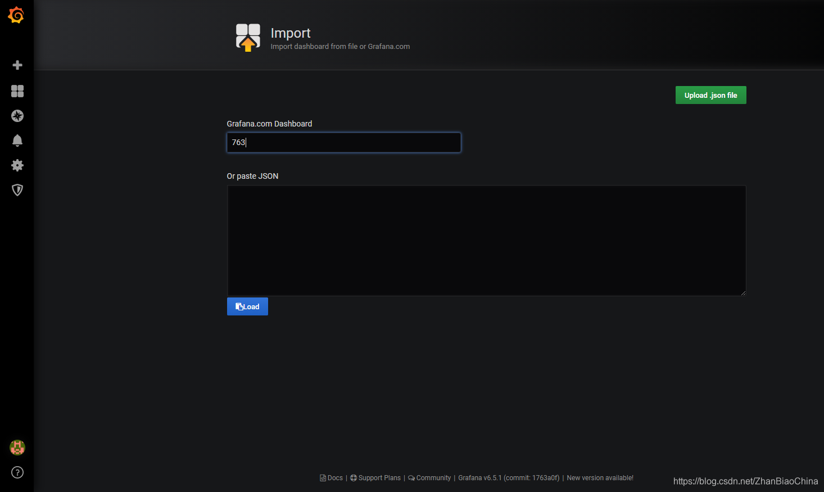Screen dimensions: 824x492
Task: Open the Help question mark icon
Action: click(17, 472)
